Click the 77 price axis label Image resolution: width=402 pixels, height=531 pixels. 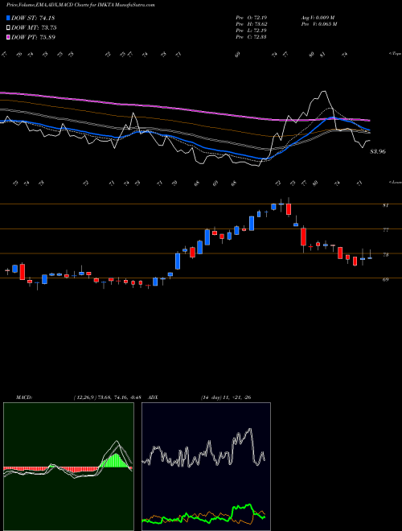click(x=385, y=230)
